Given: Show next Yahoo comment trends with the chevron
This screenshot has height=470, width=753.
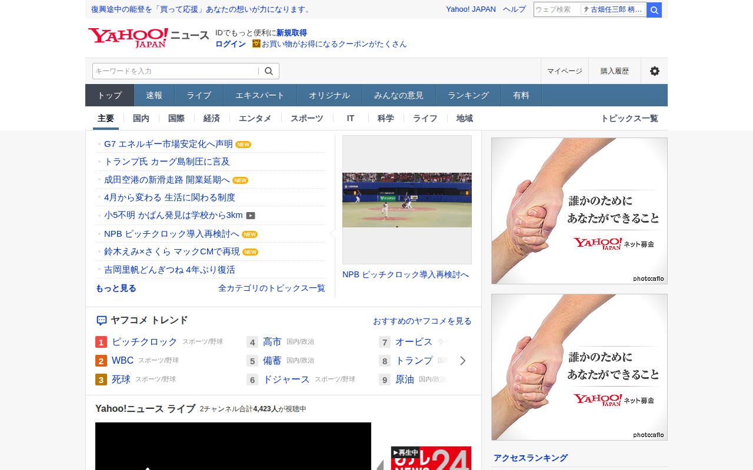Looking at the screenshot, I should (x=463, y=361).
